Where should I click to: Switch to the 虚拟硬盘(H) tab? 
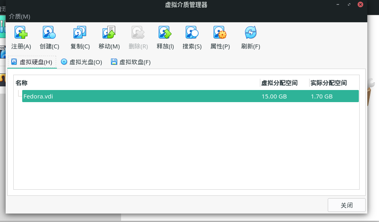coord(32,62)
